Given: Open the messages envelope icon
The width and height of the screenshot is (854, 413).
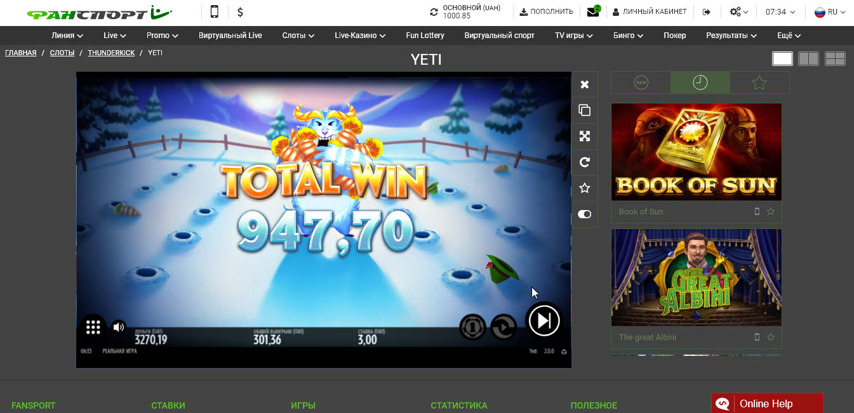Looking at the screenshot, I should (x=593, y=11).
